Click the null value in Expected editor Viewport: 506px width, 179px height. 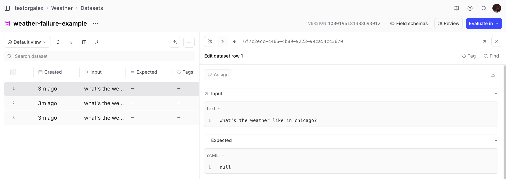pyautogui.click(x=225, y=167)
